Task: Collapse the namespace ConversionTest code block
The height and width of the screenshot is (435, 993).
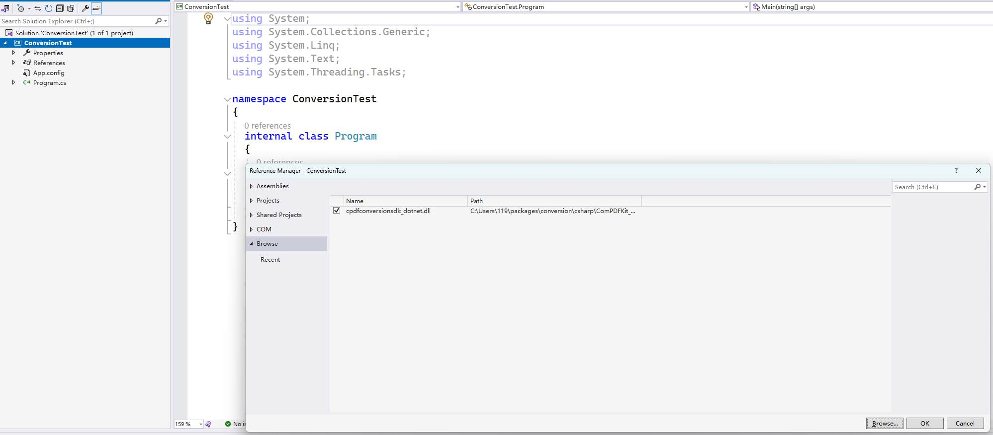Action: tap(227, 99)
